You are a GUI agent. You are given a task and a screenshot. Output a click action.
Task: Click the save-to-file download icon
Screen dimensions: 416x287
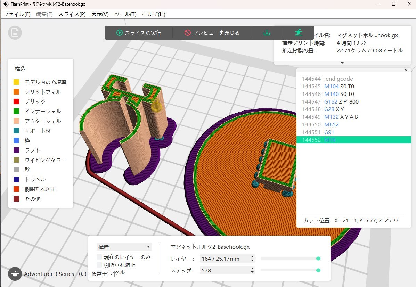(267, 33)
